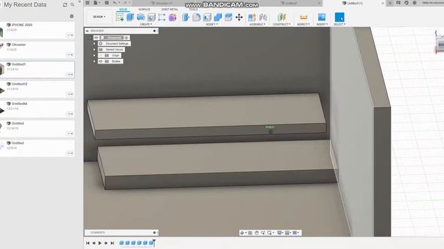Activate root component radio button
This screenshot has height=249, width=444.
[x=126, y=37]
